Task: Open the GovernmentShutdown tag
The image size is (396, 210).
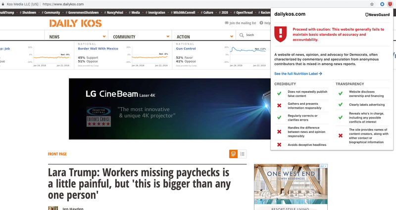Action: (x=82, y=12)
